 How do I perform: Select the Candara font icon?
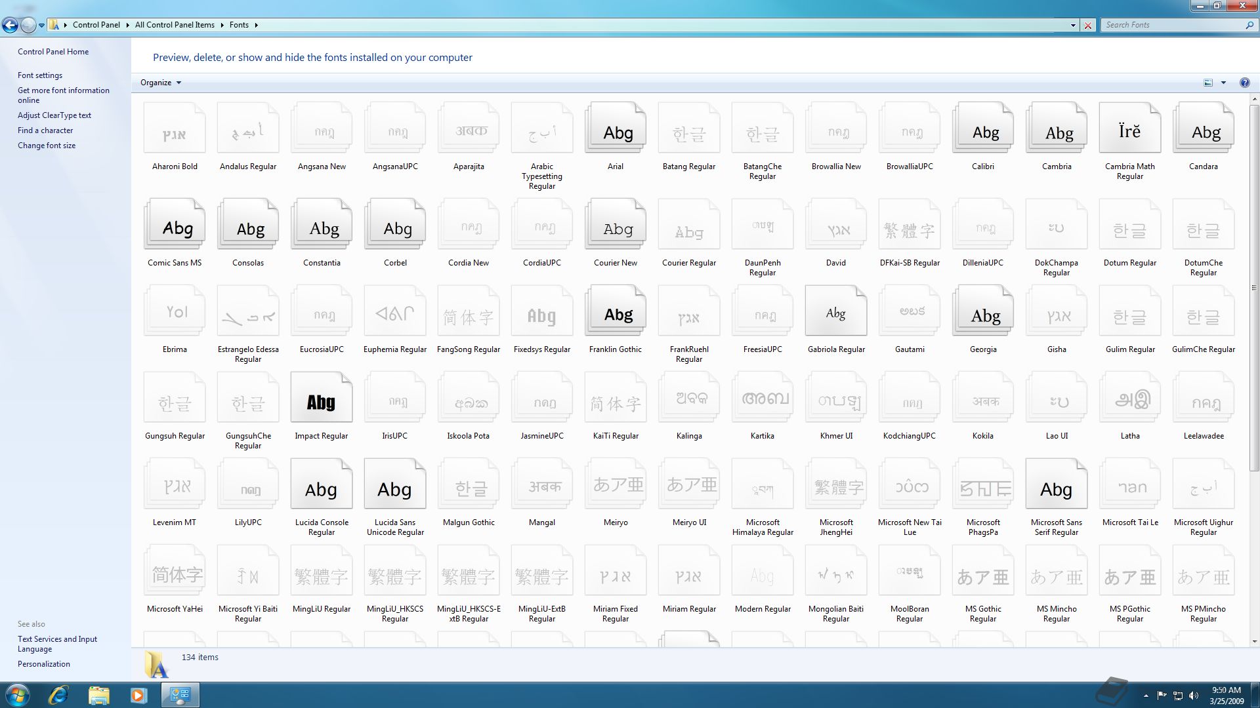click(1204, 128)
